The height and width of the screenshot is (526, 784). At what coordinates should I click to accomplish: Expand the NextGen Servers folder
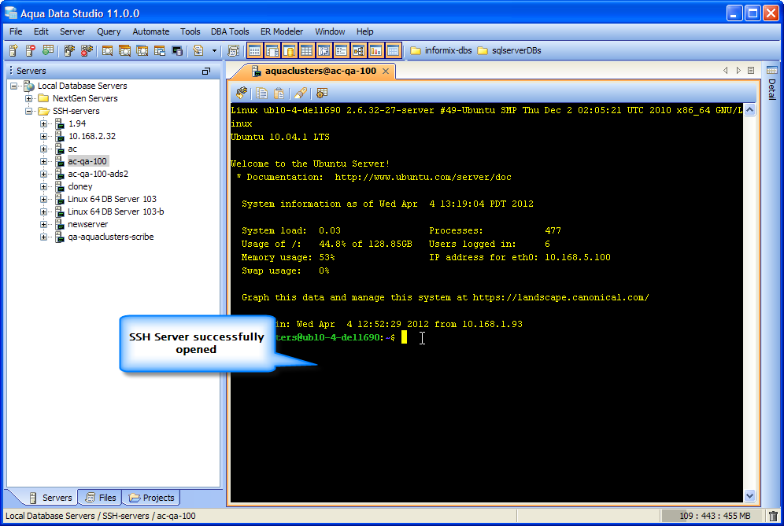pos(29,98)
